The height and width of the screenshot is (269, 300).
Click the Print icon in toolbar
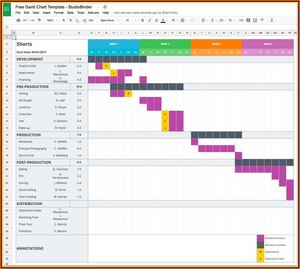coord(18,20)
